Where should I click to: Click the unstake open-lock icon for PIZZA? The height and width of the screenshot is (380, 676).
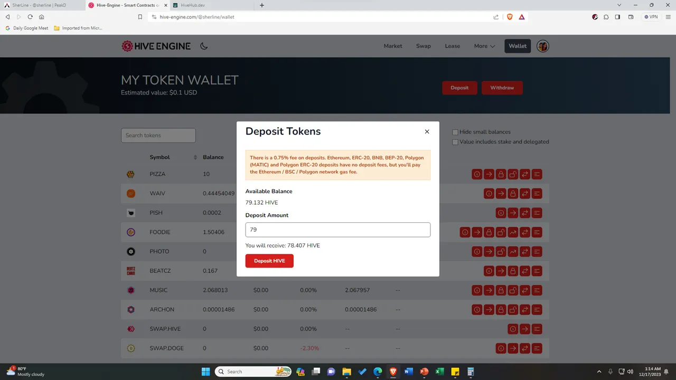pos(513,174)
